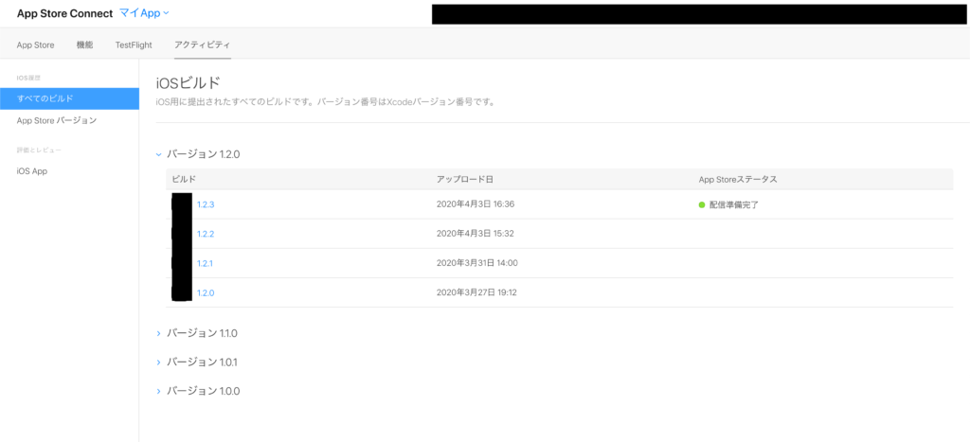Screen dimensions: 970x442
Task: Open build 1.2.3 link
Action: click(206, 204)
